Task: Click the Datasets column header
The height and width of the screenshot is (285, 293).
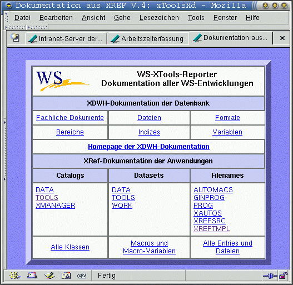Action: click(149, 176)
